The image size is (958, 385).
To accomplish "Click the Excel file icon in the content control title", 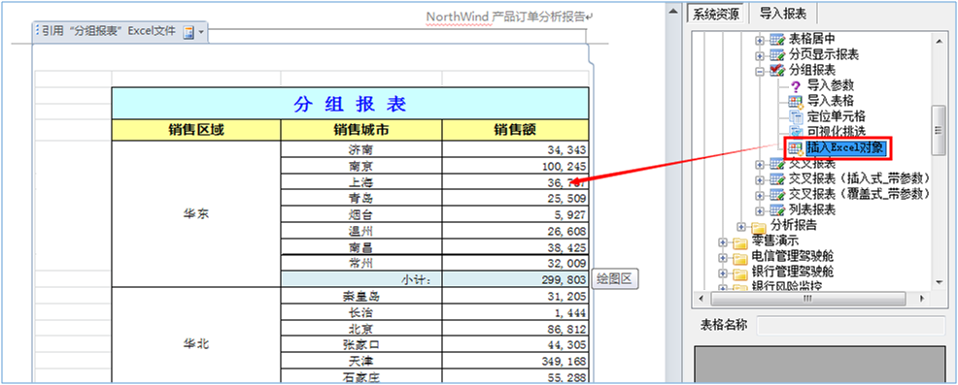I will 188,32.
